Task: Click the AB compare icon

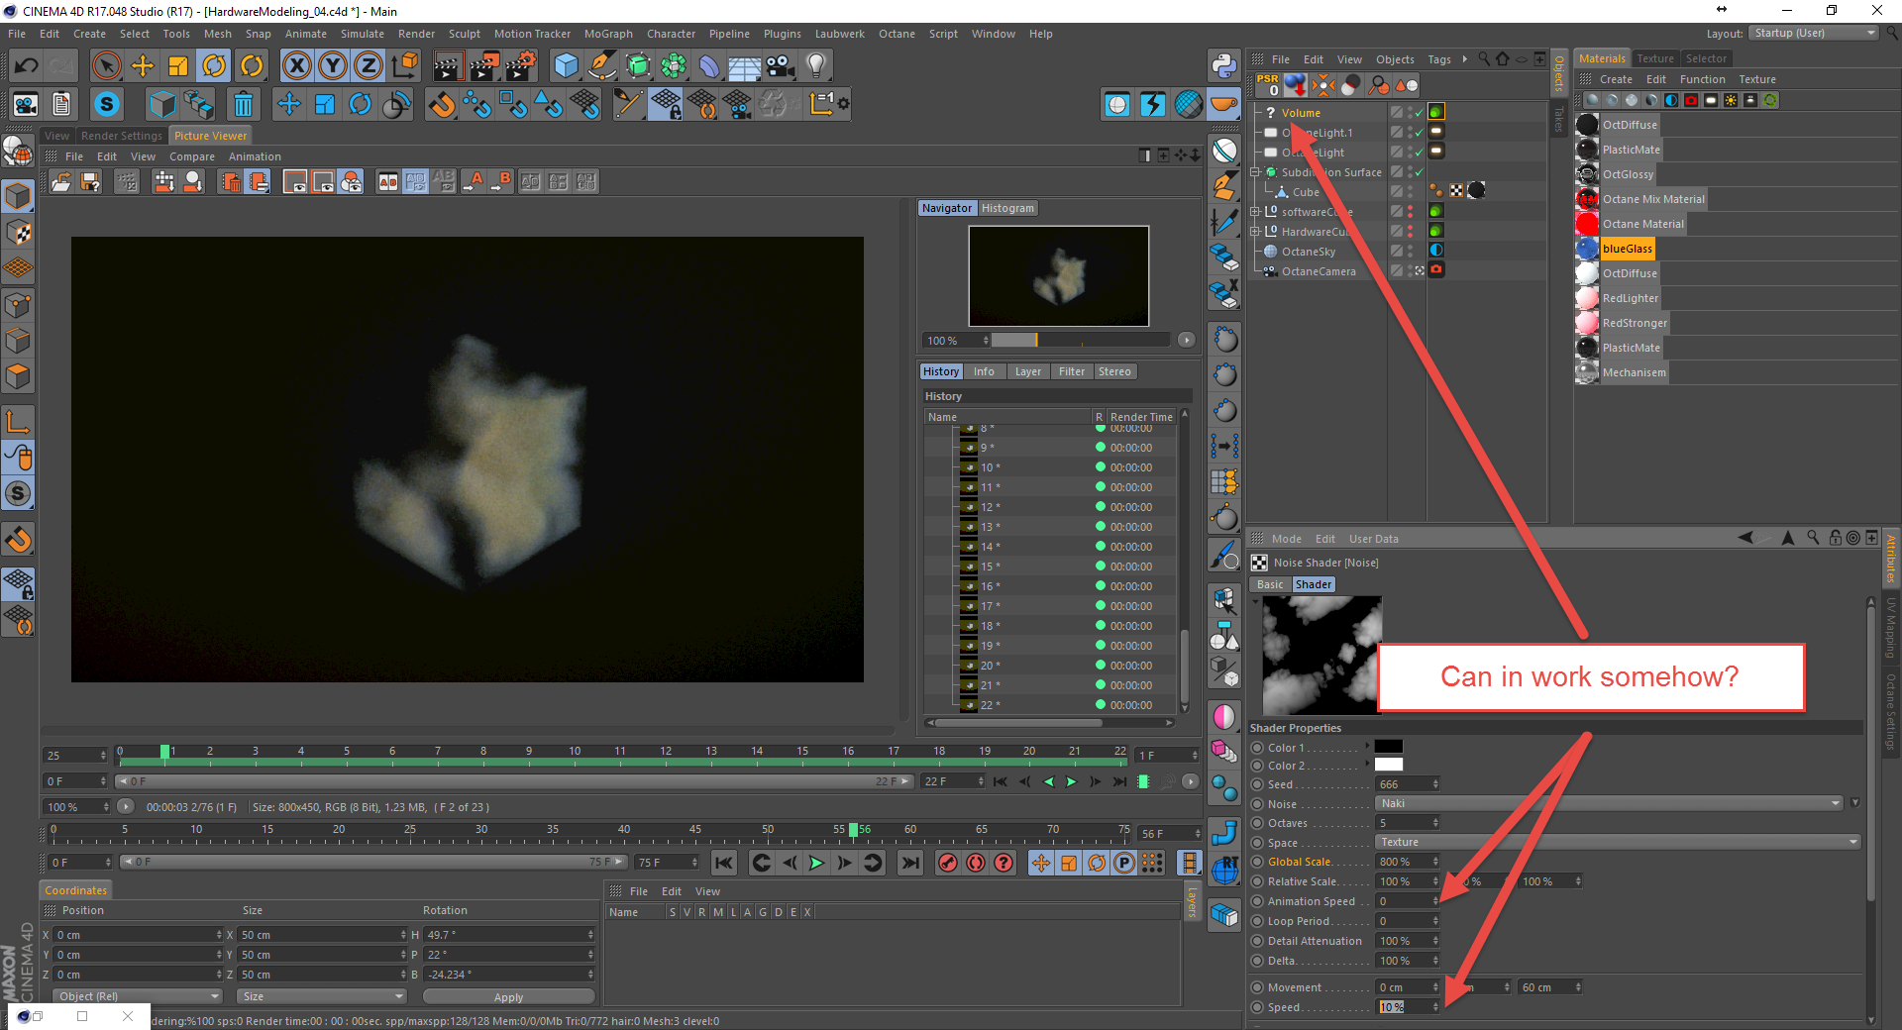Action: click(x=388, y=181)
